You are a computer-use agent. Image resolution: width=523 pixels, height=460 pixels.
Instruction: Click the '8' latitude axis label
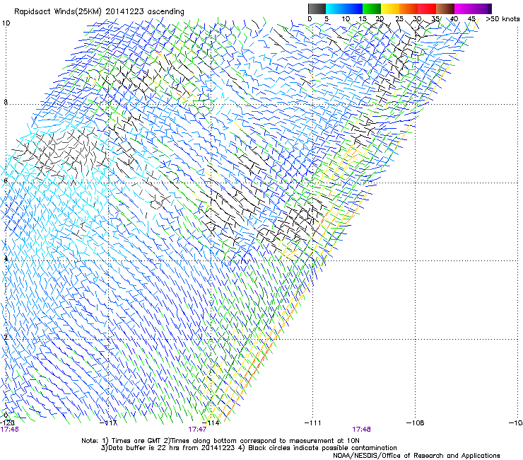tap(6, 102)
